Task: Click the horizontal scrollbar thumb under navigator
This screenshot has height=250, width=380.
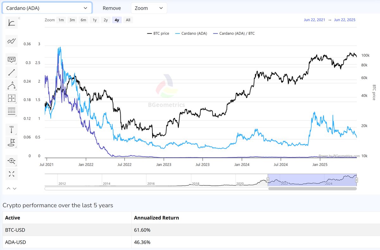Action: [312, 189]
